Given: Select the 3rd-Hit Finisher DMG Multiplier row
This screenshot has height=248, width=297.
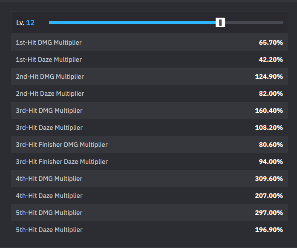Looking at the screenshot, I should (150, 144).
